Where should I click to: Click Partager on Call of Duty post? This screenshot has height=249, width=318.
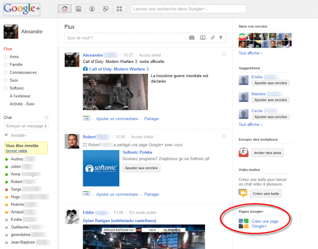(x=152, y=119)
